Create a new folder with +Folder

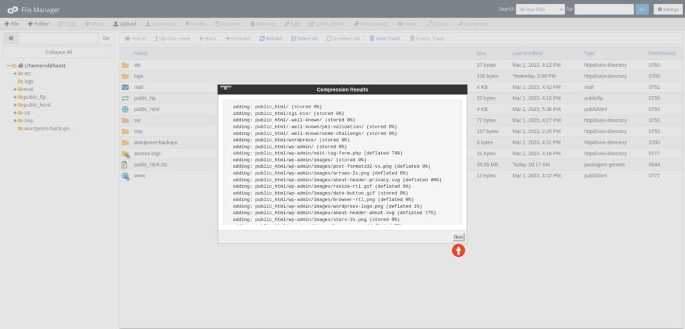click(38, 24)
